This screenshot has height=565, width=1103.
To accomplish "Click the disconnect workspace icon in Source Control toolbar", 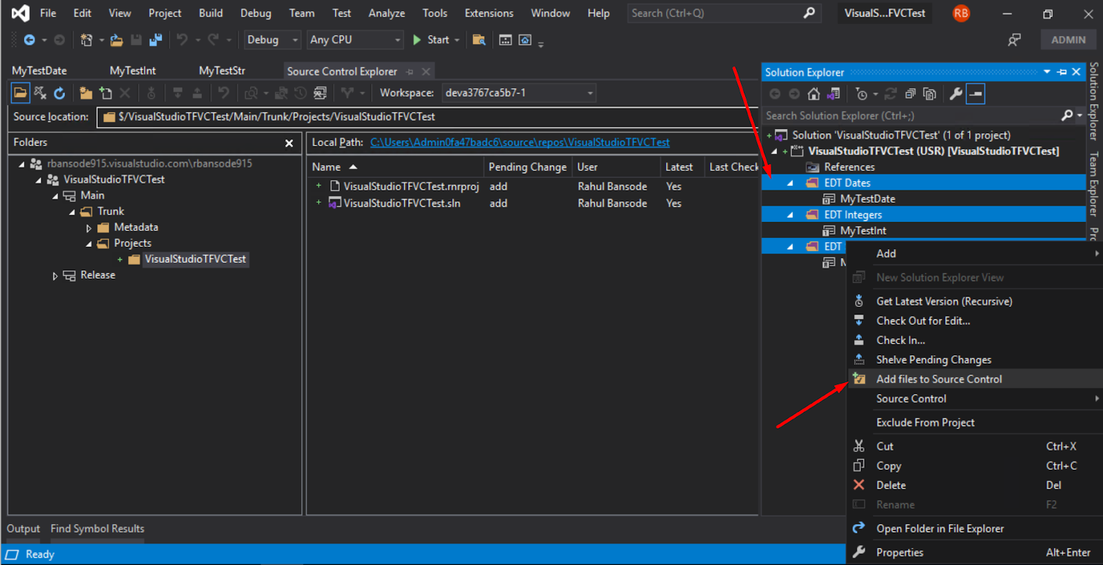I will tap(40, 92).
